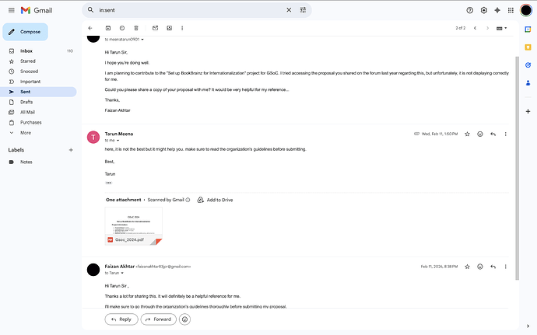Click Add to Drive
The height and width of the screenshot is (335, 537).
point(215,200)
